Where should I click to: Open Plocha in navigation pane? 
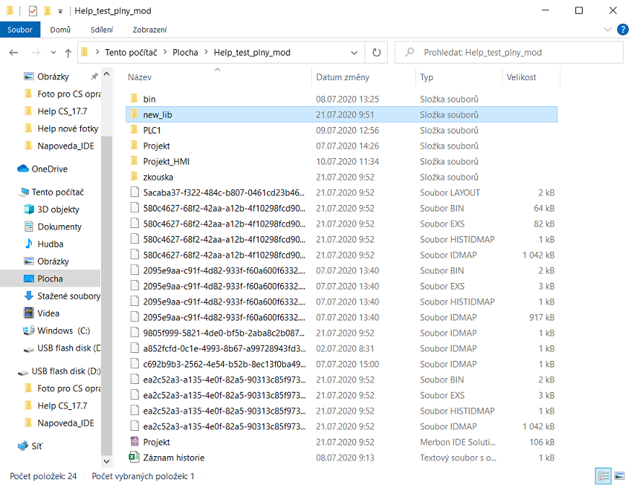click(50, 279)
